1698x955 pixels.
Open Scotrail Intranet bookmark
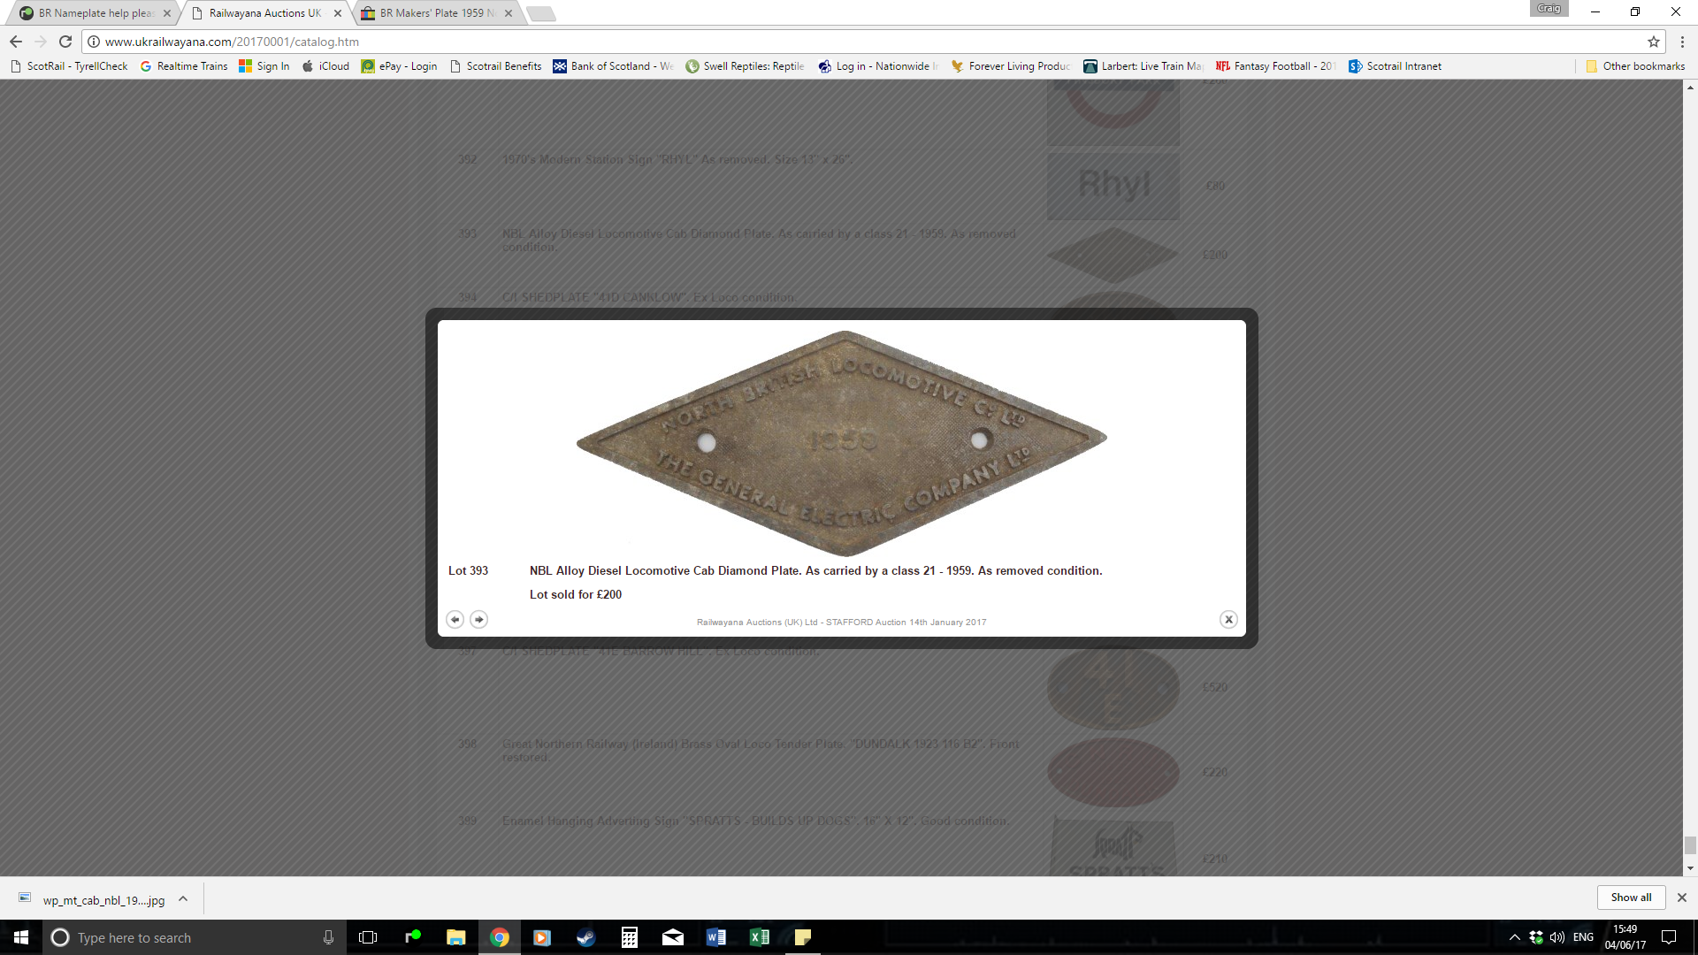tap(1395, 66)
